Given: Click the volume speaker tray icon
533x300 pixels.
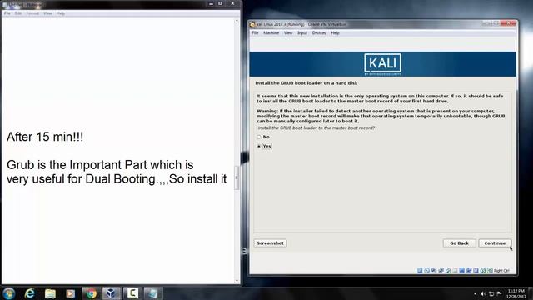Looking at the screenshot, I should [483, 293].
